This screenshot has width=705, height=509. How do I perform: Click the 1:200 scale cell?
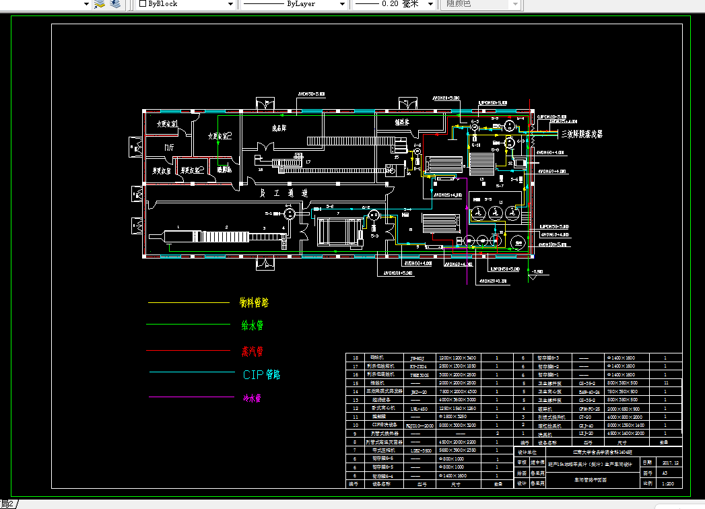coord(669,484)
